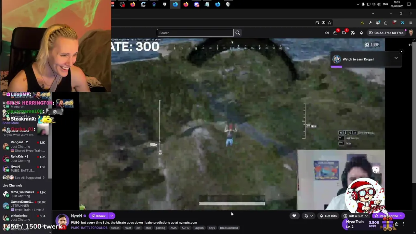The image size is (416, 234).
Task: Click Show More in sidebar
Action: click(11, 123)
